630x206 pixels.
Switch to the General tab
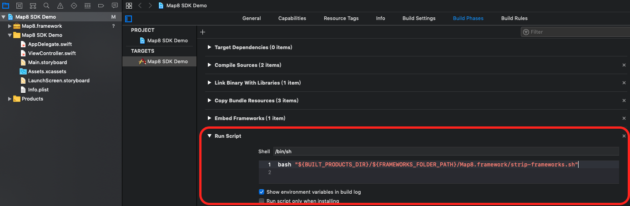(252, 18)
